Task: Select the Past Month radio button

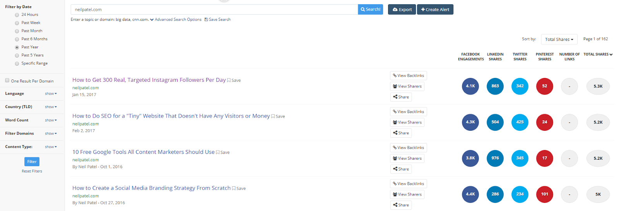Action: coord(17,31)
